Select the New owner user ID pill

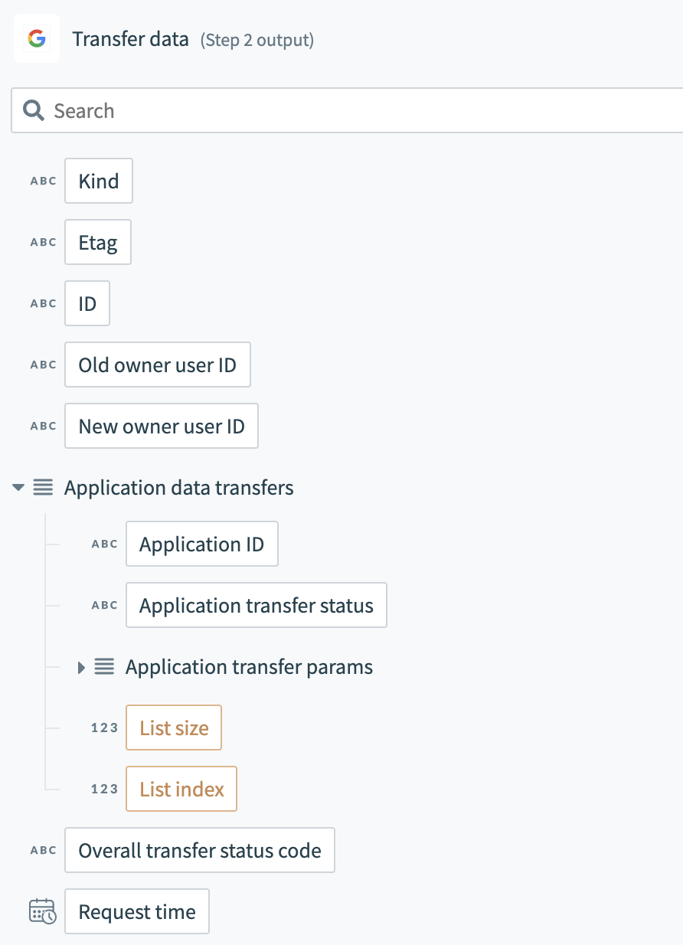click(x=162, y=427)
